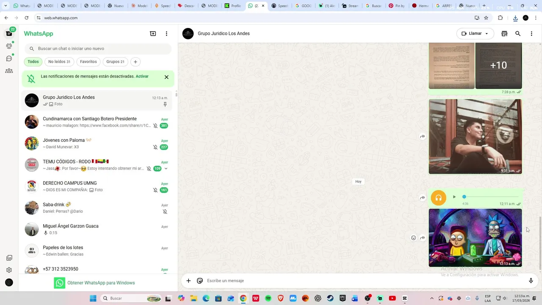Open the conversation three-dot menu
The width and height of the screenshot is (542, 305).
click(x=531, y=33)
